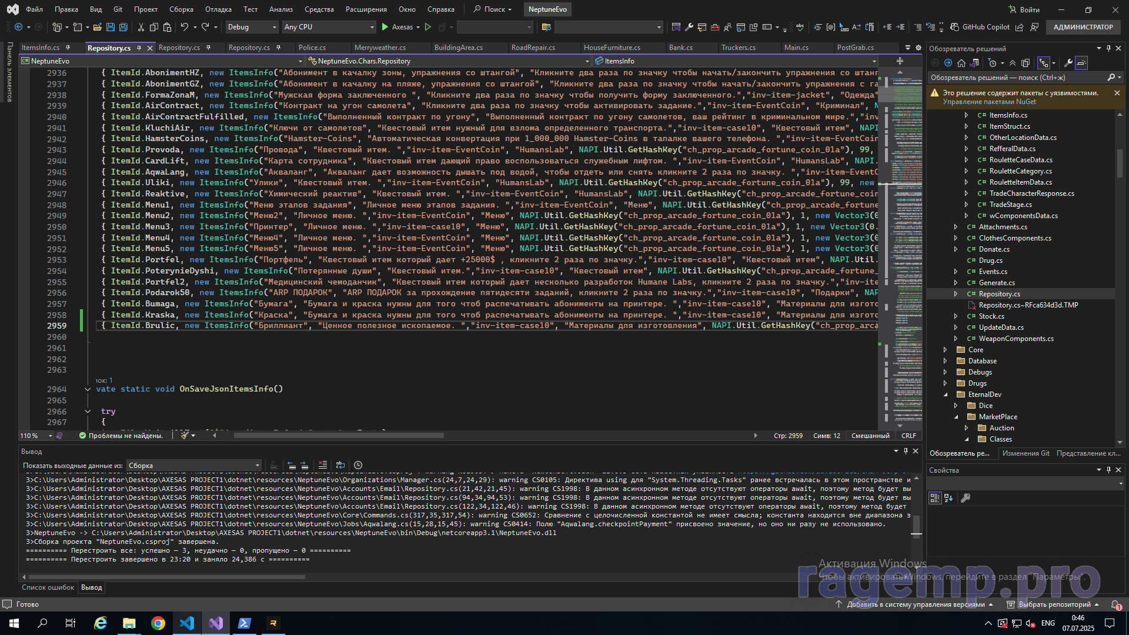Open the 'Показать выходные данные из' Сборка dropdown
This screenshot has height=635, width=1129.
[193, 465]
